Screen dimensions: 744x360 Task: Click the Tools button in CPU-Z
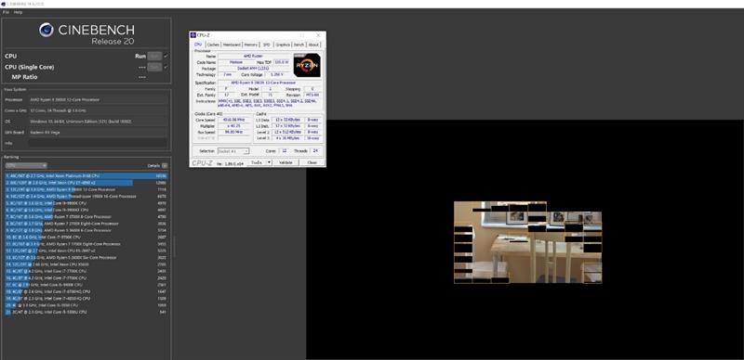coord(257,162)
